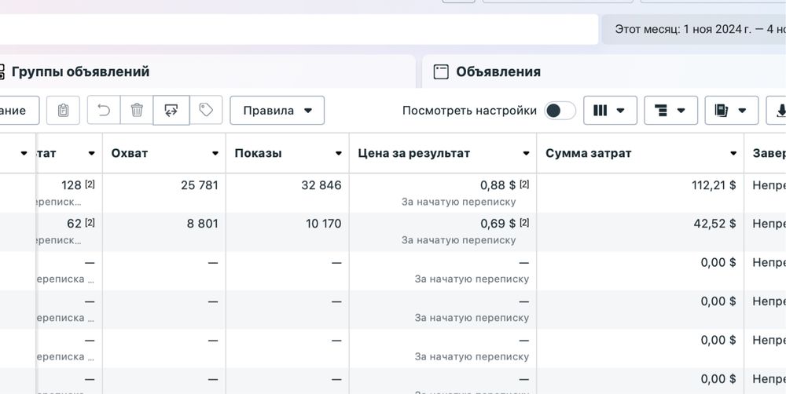Select the 32 846 impressions value

point(321,185)
